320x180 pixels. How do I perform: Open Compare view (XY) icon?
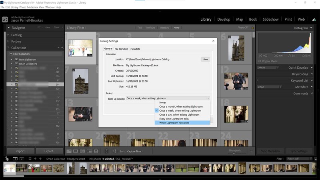coord(82,151)
